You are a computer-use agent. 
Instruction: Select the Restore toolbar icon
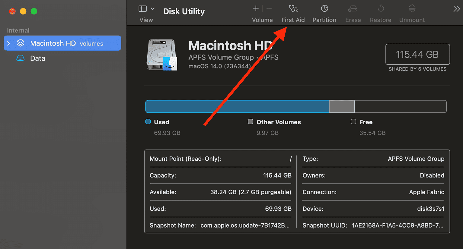380,12
